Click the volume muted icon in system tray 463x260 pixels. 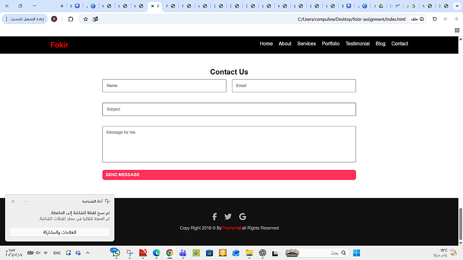38,253
